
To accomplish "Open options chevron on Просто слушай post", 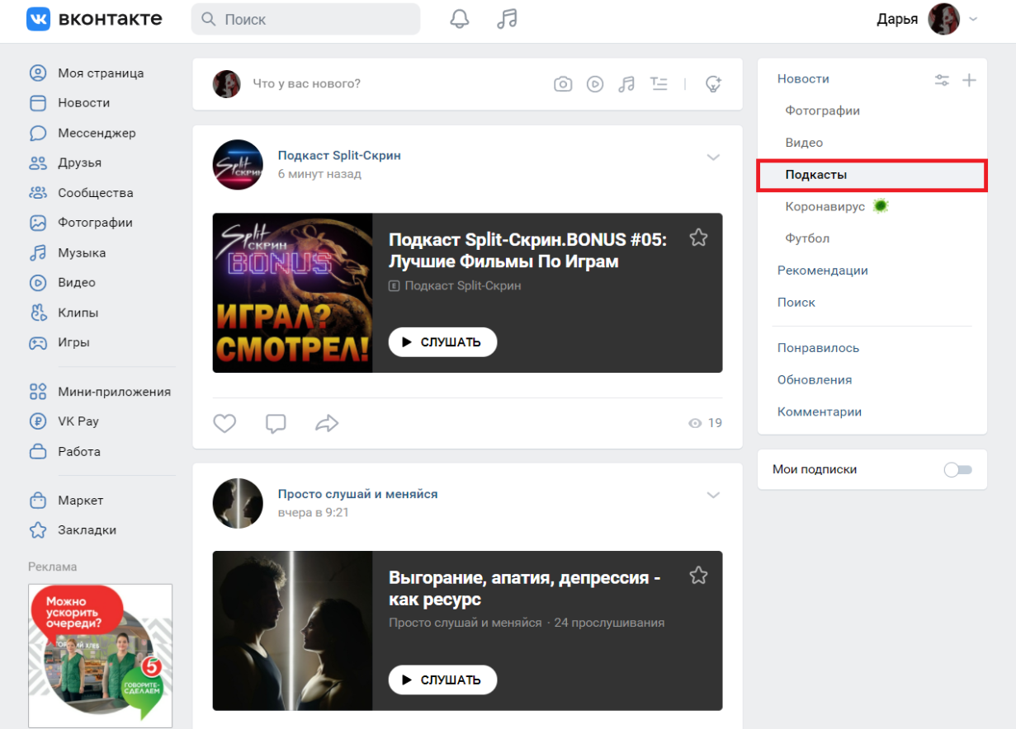I will pyautogui.click(x=714, y=495).
